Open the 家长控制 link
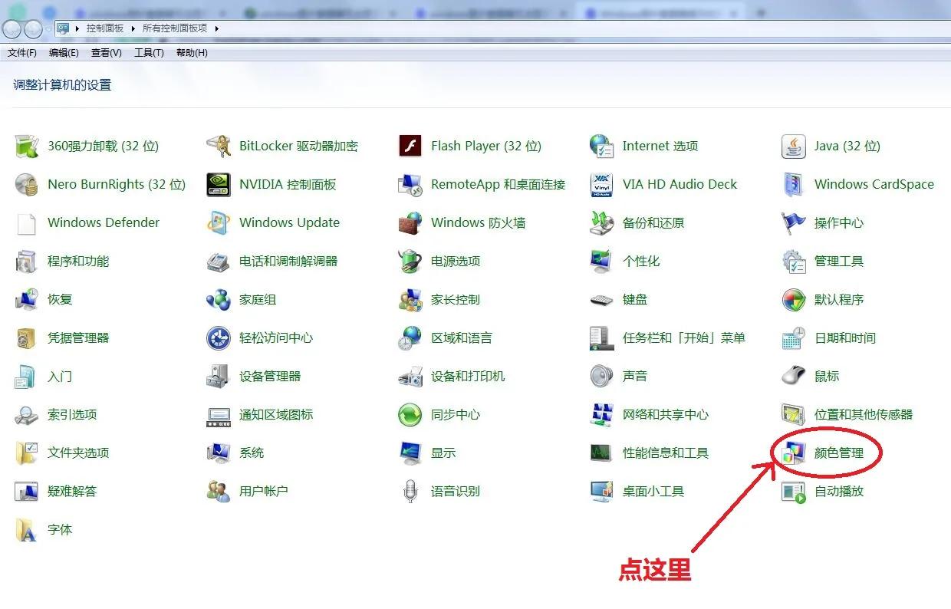The width and height of the screenshot is (951, 609). point(456,299)
